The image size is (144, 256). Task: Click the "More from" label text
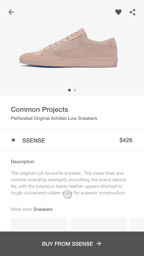[22, 209]
